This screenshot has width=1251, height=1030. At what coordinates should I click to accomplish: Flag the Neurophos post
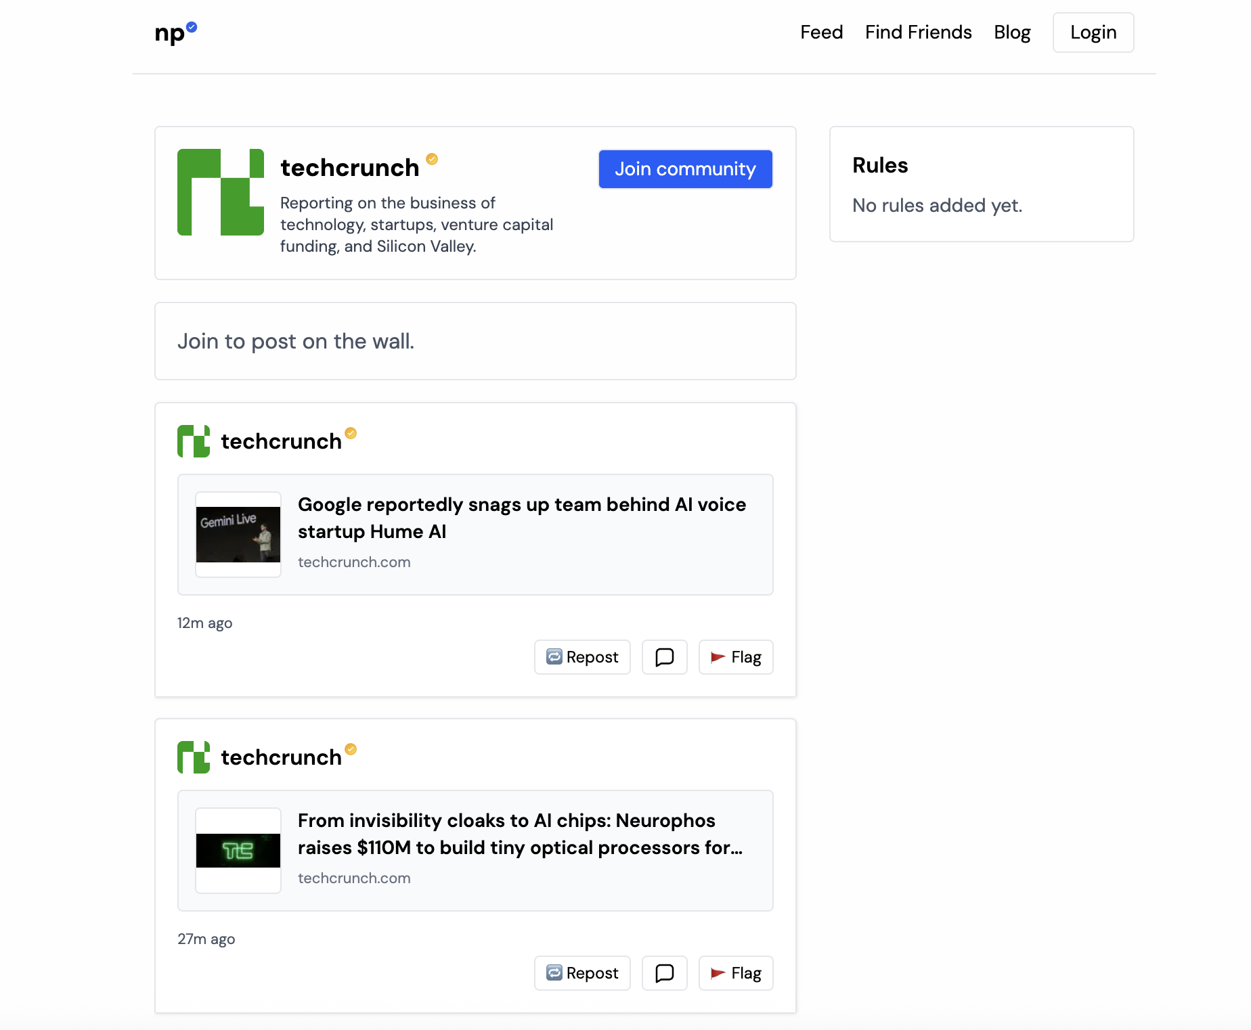[736, 973]
